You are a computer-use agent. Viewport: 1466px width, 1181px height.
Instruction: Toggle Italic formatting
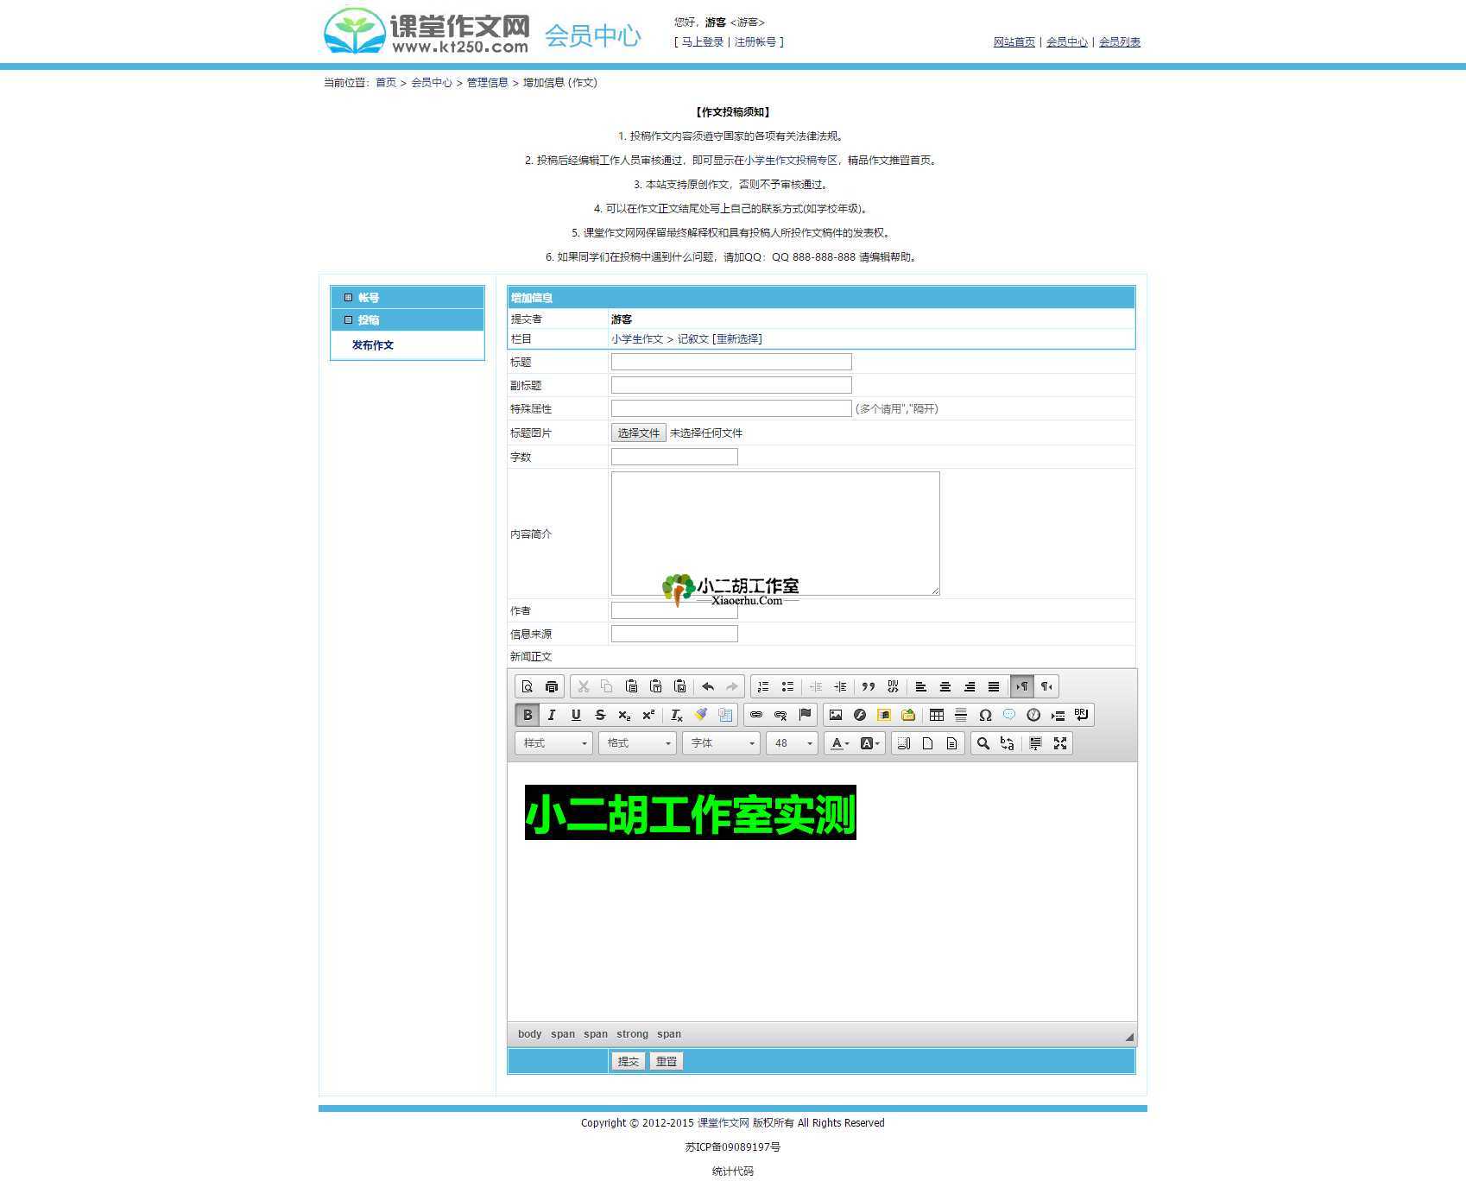pyautogui.click(x=552, y=716)
